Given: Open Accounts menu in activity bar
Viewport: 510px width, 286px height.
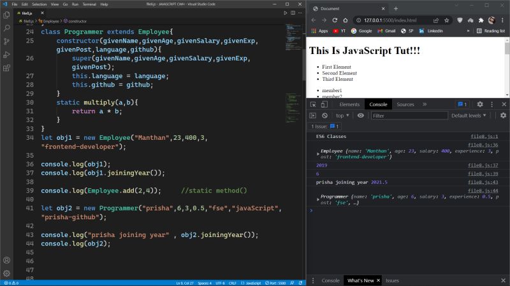Looking at the screenshot, I should click(6, 260).
